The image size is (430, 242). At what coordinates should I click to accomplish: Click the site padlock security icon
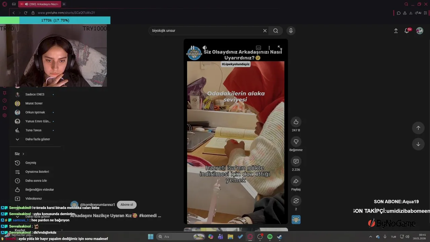[33, 13]
